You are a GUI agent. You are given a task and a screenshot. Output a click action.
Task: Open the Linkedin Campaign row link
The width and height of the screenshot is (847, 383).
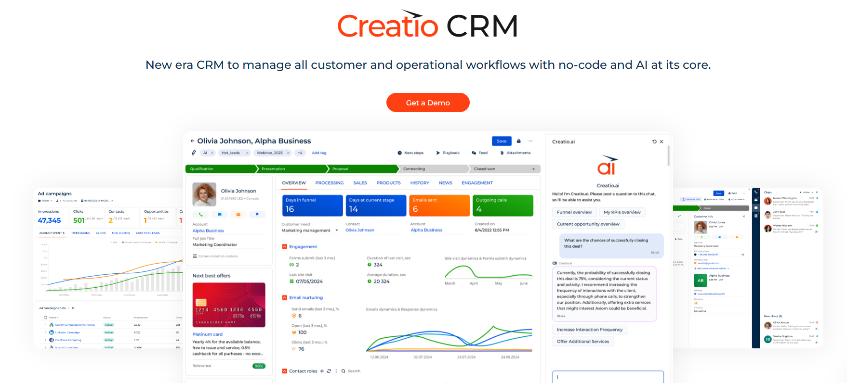pyautogui.click(x=67, y=332)
